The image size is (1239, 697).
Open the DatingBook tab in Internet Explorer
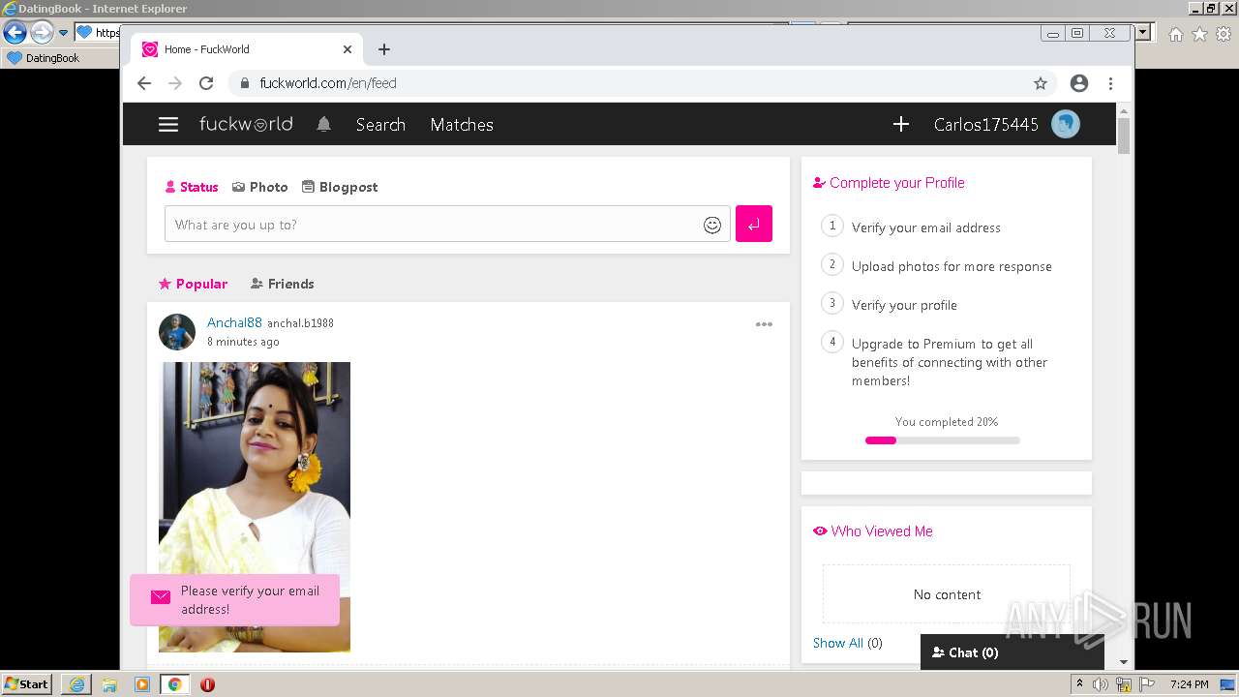click(45, 58)
